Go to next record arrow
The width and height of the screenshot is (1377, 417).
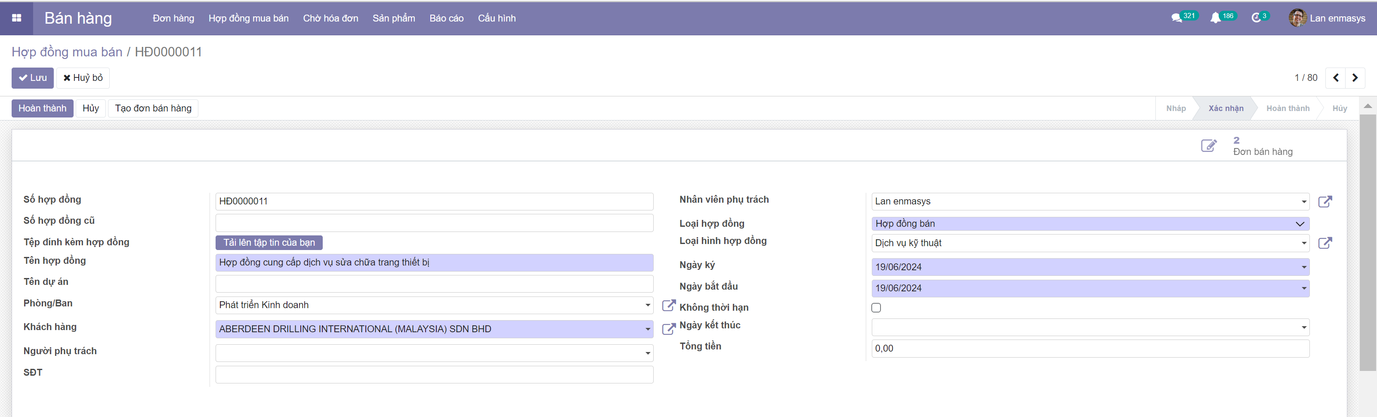1355,78
